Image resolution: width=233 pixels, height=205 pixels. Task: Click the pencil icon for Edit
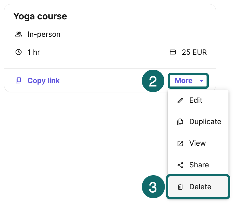(x=180, y=101)
